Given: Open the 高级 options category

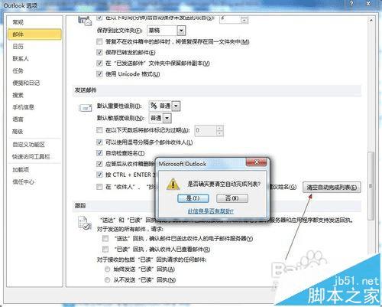Looking at the screenshot, I should tap(18, 132).
